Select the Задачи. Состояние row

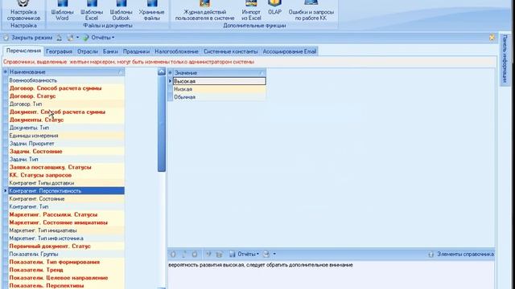coord(66,152)
